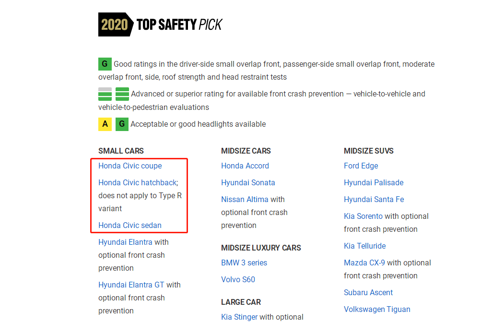Viewport: 504px width, 323px height.
Task: Go to the Honda Accord page
Action: [x=245, y=166]
